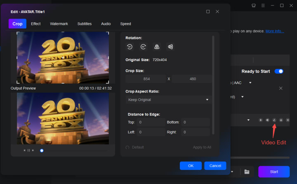Rotate video 90 degrees counterclockwise
Image resolution: width=297 pixels, height=184 pixels.
click(x=130, y=47)
